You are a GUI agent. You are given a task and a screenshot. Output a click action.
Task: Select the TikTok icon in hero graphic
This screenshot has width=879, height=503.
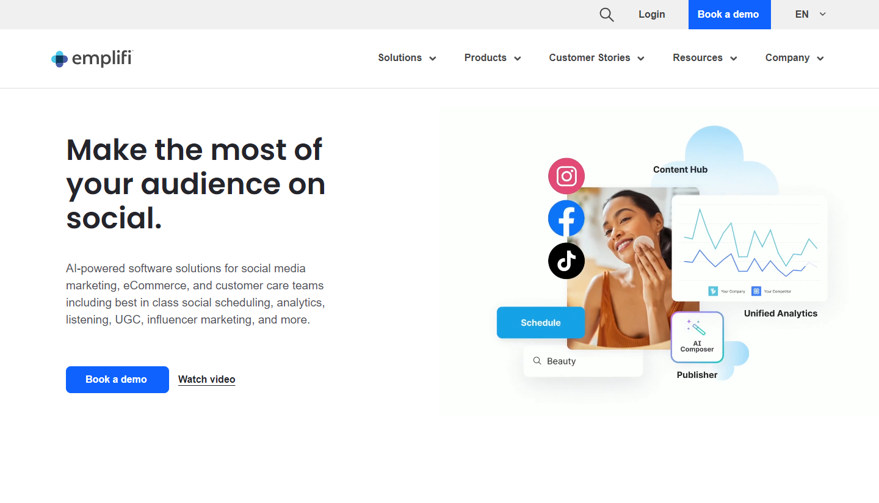pos(566,261)
